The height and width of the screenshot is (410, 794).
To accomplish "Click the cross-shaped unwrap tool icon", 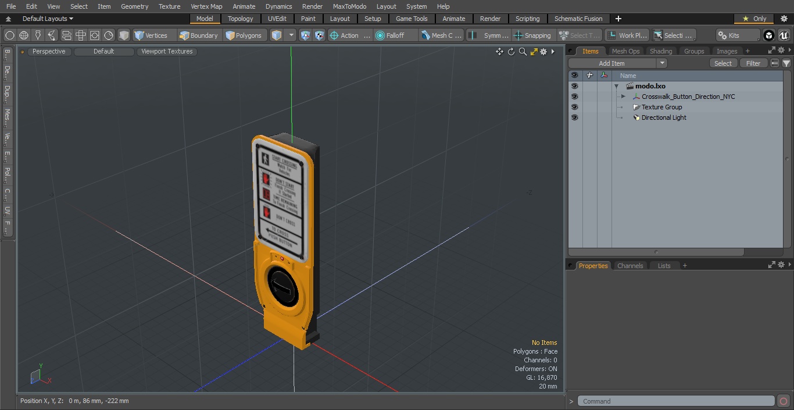I will [x=81, y=35].
